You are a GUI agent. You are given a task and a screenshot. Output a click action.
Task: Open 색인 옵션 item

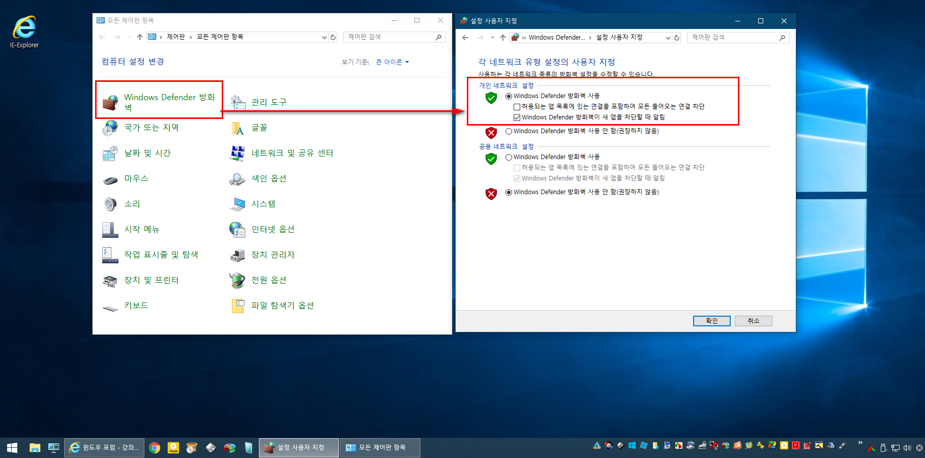click(x=258, y=178)
